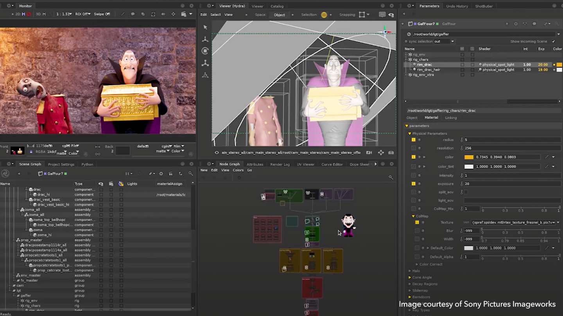Viewport: 563px width, 316px height.
Task: Click the crosshair icon in Viewer bottom bar
Action: (x=381, y=153)
